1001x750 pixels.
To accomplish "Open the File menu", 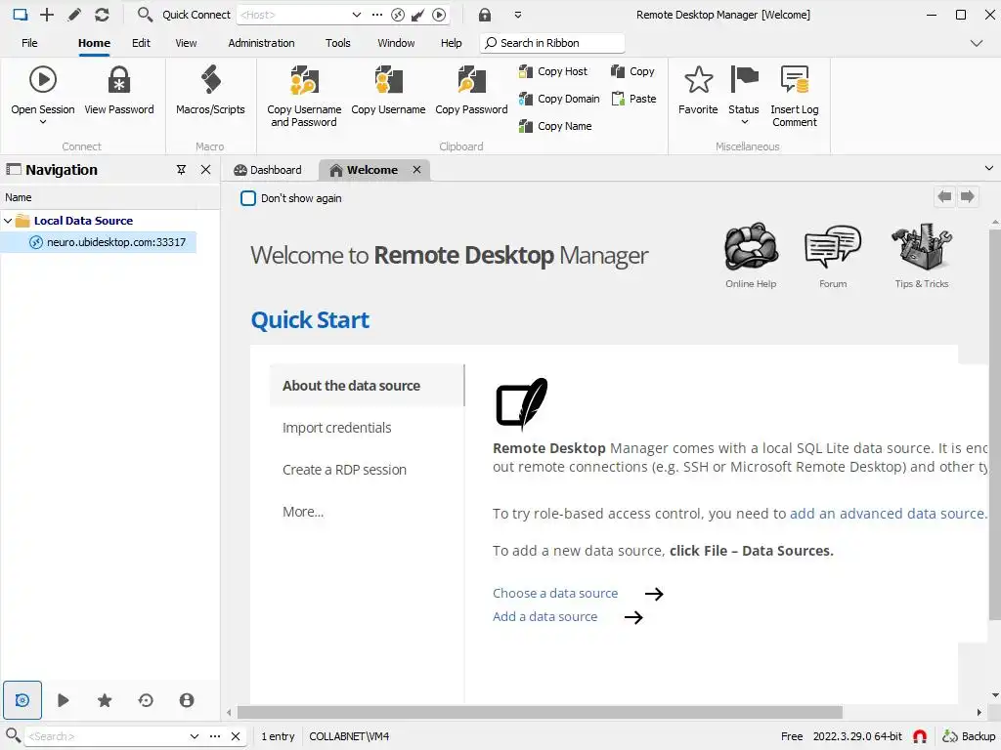I will point(29,43).
